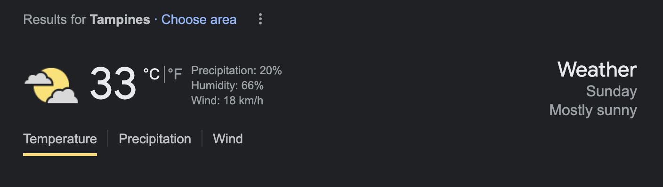Click the Results for text
This screenshot has width=663, height=187.
(55, 20)
